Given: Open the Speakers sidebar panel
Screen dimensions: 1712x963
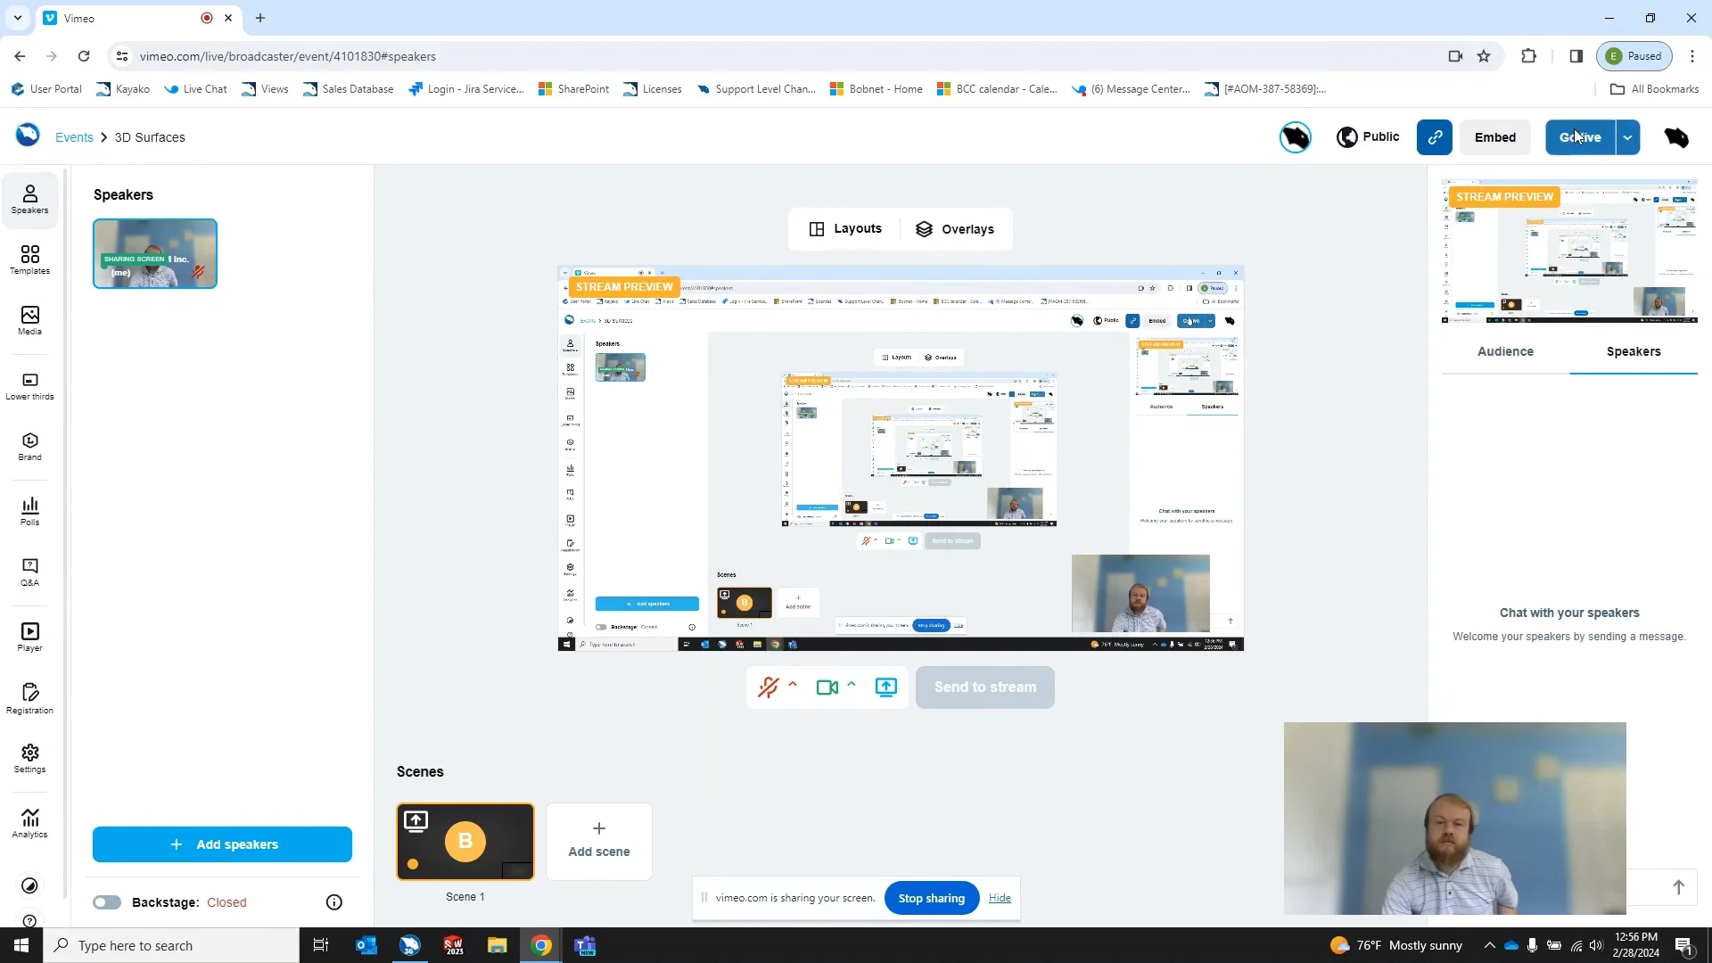Looking at the screenshot, I should click(x=29, y=200).
